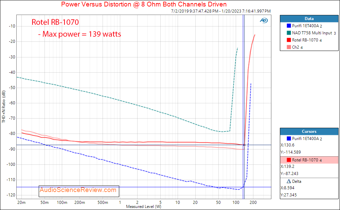
Task: Select the NAD T758 Multi Input legend entry
Action: click(314, 33)
